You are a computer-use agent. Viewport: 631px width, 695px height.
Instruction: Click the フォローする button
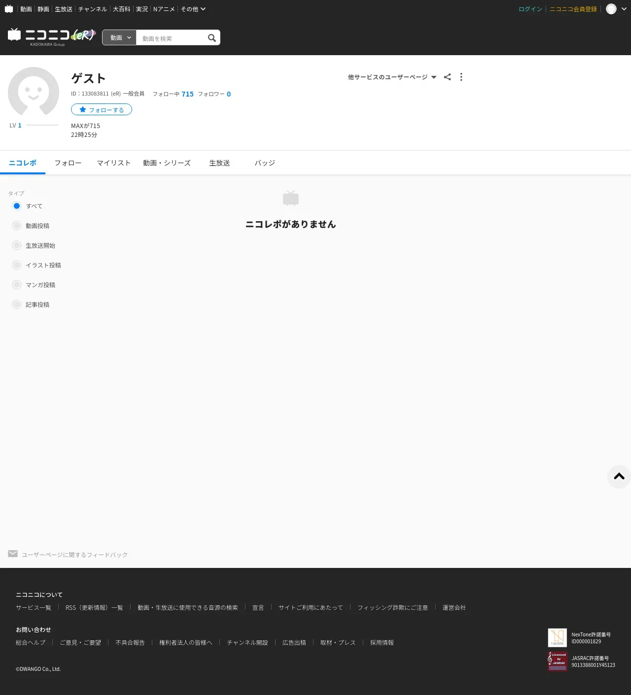102,109
